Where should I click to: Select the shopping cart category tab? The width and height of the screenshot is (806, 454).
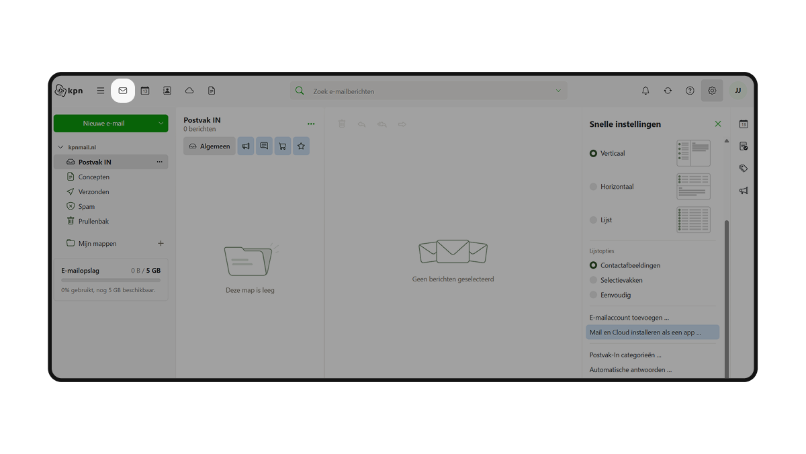283,146
